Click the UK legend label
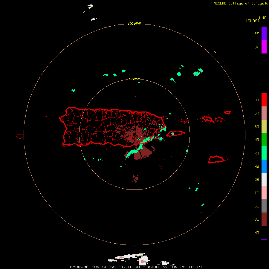Image resolution: width=269 pixels, height=269 pixels. (256, 47)
